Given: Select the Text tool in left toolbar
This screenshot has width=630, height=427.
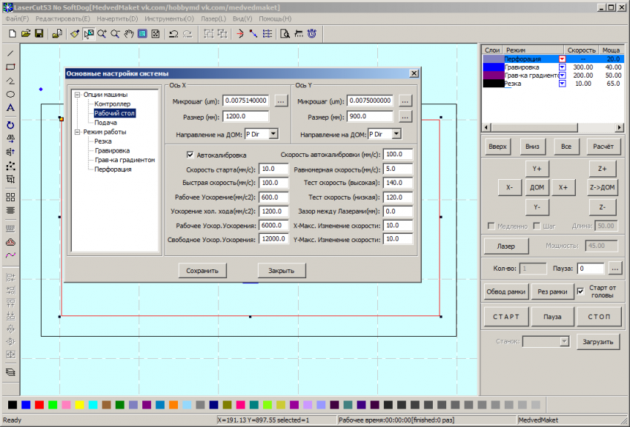Looking at the screenshot, I should click(x=10, y=108).
